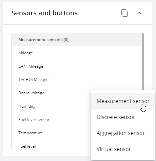Select the Humidity sensor entry

tap(51, 106)
